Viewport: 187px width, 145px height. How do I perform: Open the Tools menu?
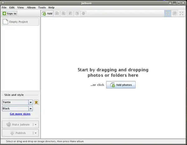(x=42, y=7)
